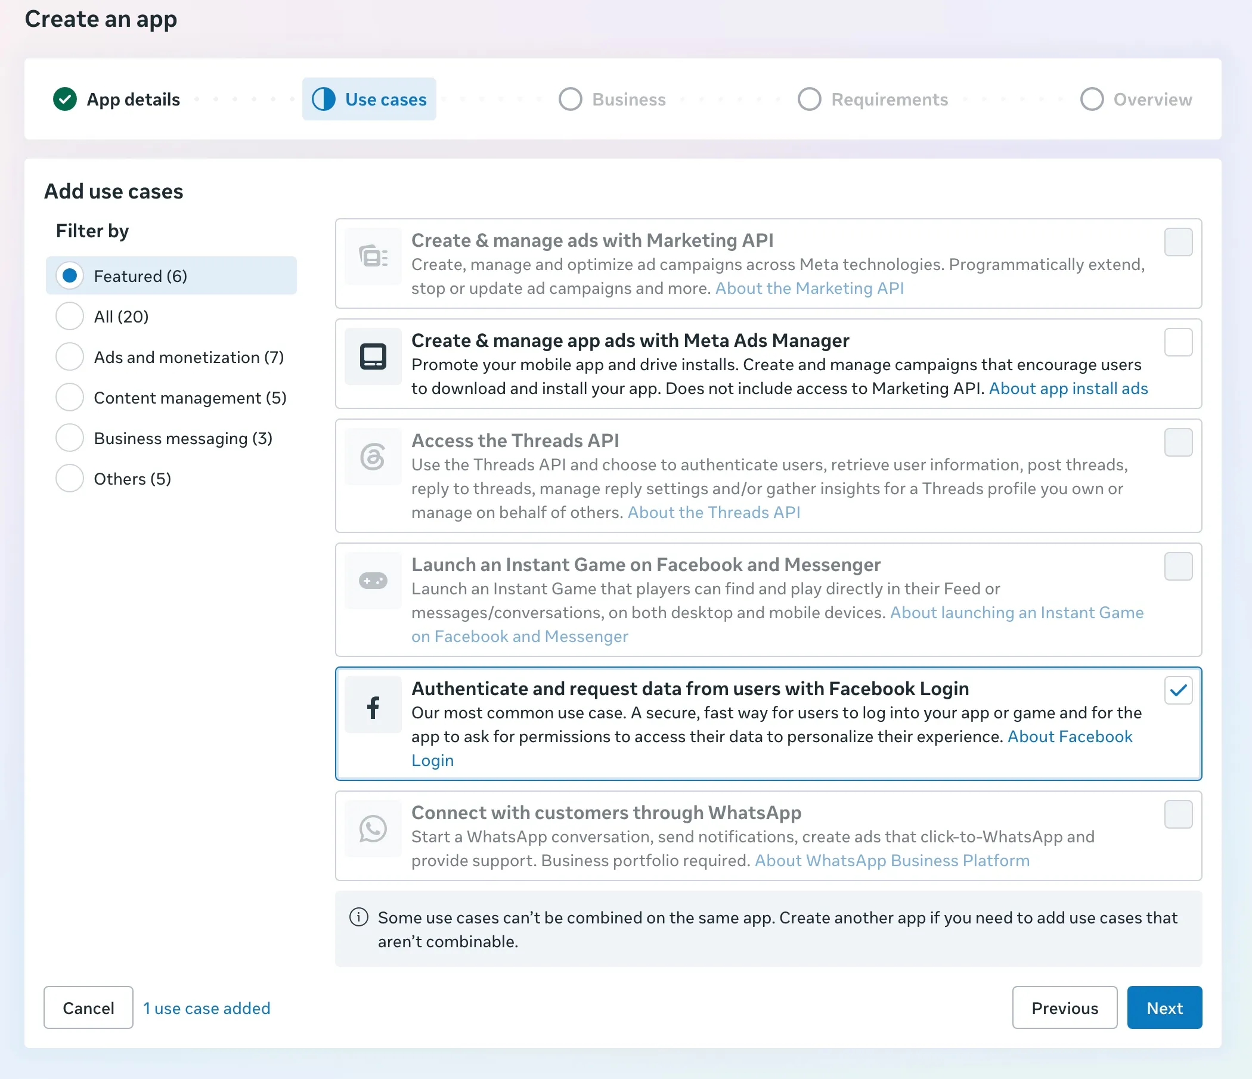Jump to the Business step
1252x1079 pixels.
612,99
